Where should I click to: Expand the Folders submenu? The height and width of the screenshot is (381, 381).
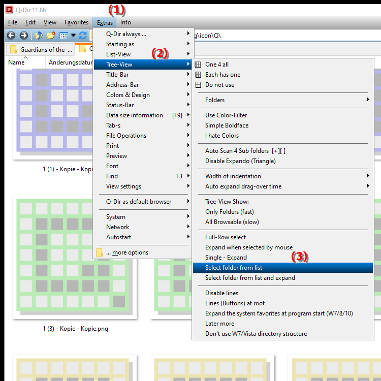[283, 100]
